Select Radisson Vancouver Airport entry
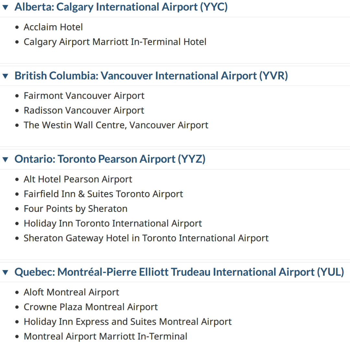This screenshot has height=344, width=350. click(x=84, y=110)
